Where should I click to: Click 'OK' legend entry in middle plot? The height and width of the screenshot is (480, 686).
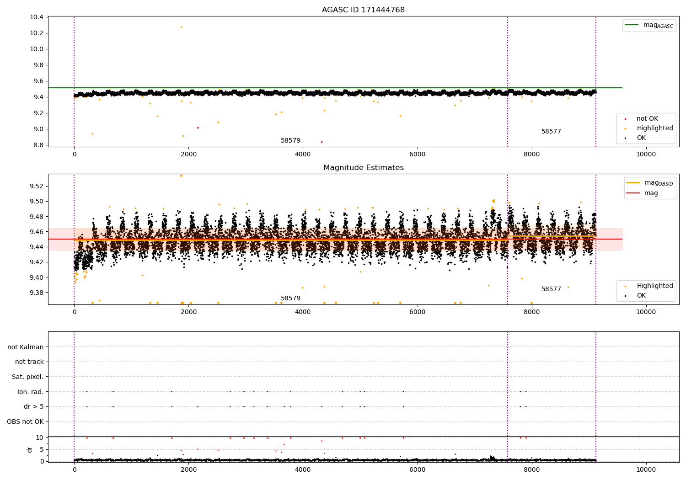[x=641, y=296]
